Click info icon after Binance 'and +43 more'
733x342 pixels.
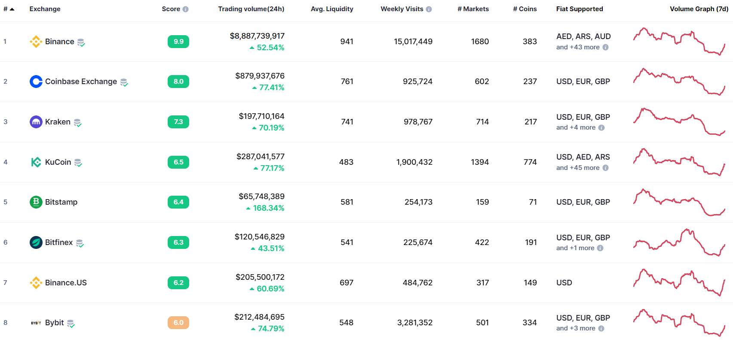[x=605, y=47]
